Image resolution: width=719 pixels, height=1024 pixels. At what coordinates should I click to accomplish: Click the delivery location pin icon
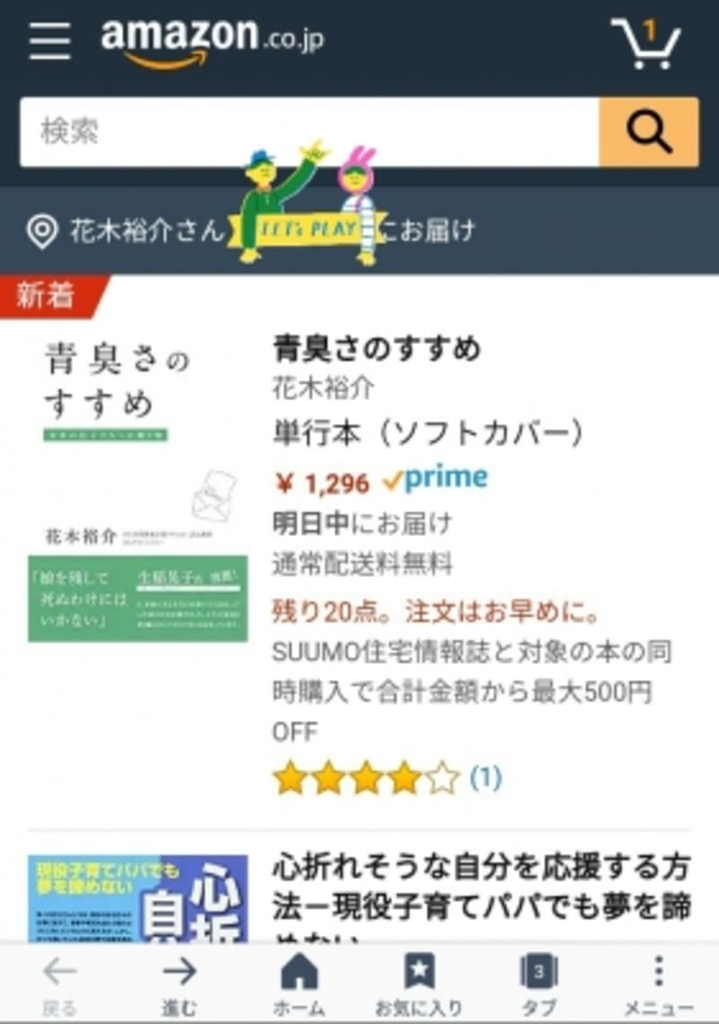pyautogui.click(x=42, y=231)
